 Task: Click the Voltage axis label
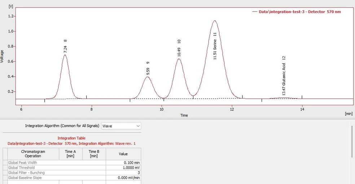pos(2,56)
